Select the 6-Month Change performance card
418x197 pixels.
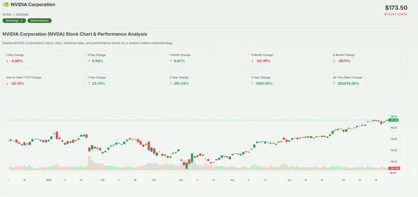368,58
